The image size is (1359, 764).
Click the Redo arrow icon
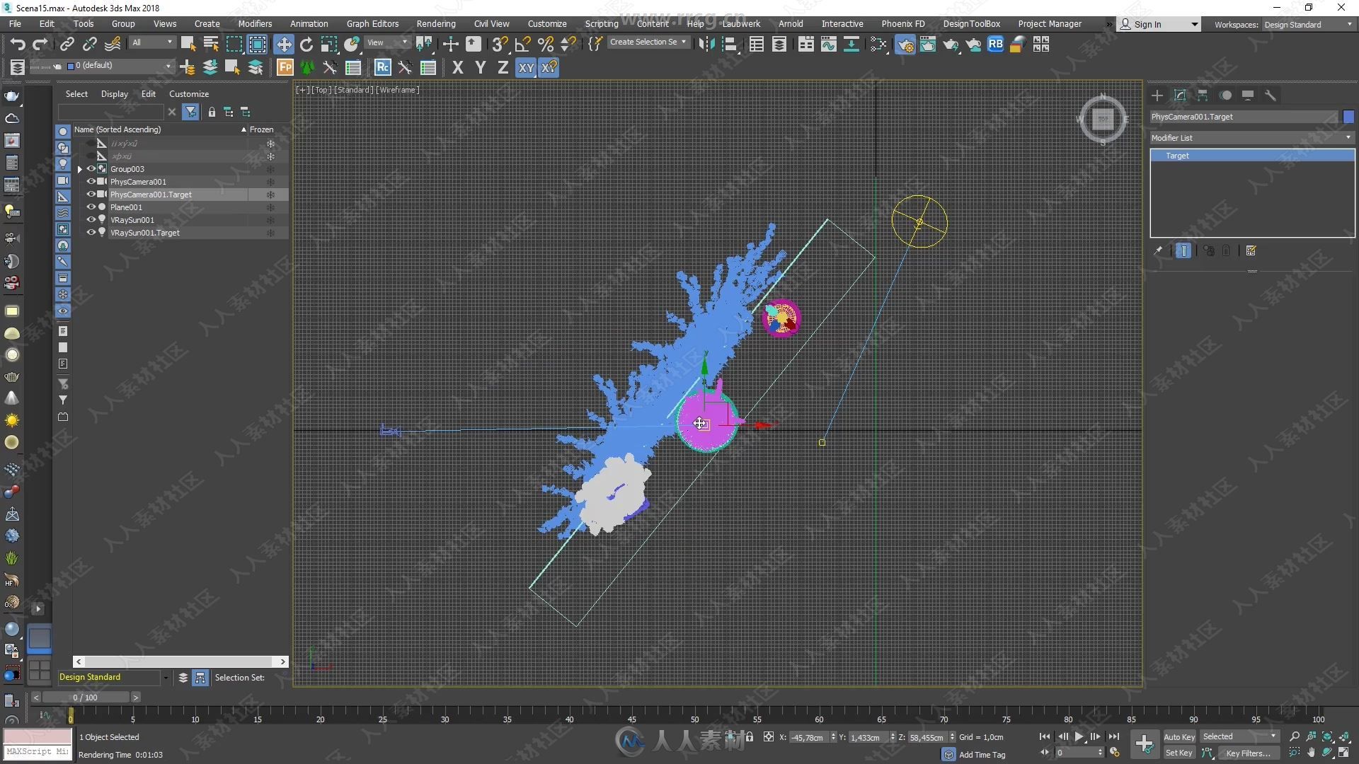[x=40, y=44]
